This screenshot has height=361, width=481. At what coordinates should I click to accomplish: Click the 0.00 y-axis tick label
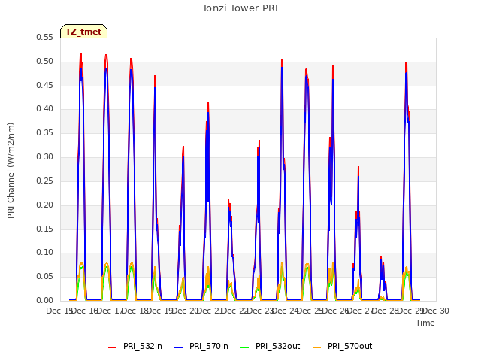(44, 300)
